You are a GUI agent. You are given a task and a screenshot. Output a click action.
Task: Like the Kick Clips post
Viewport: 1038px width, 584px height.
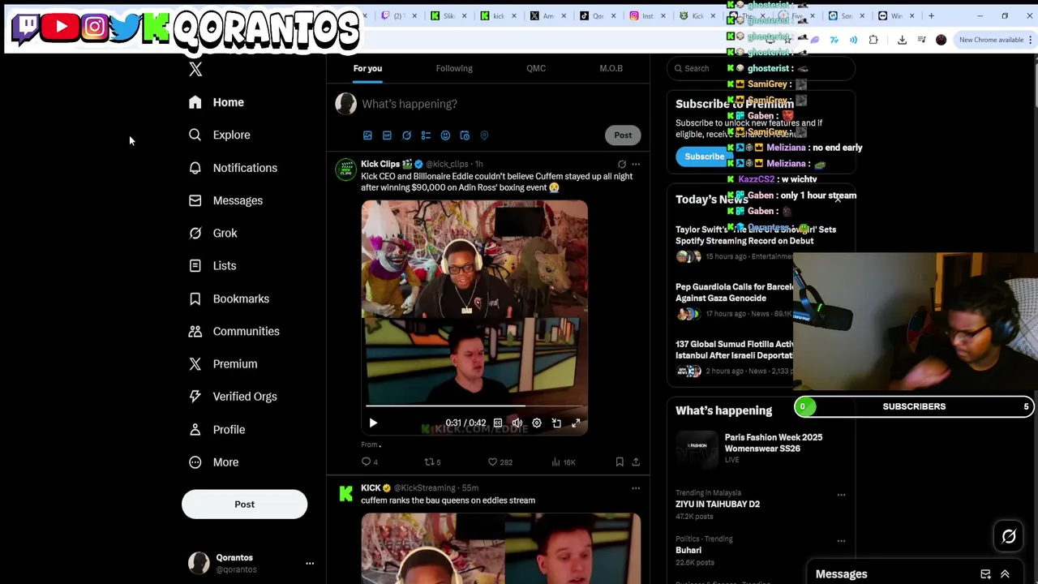500,462
